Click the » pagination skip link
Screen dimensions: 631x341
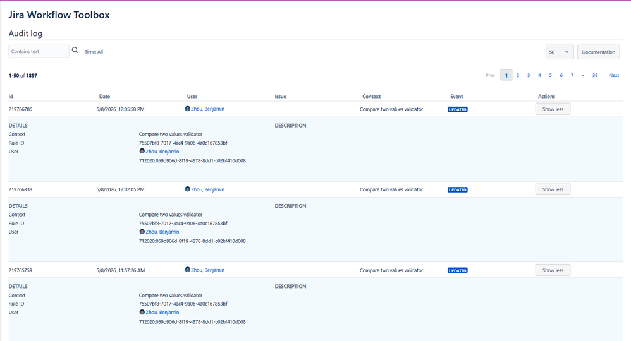(x=583, y=75)
